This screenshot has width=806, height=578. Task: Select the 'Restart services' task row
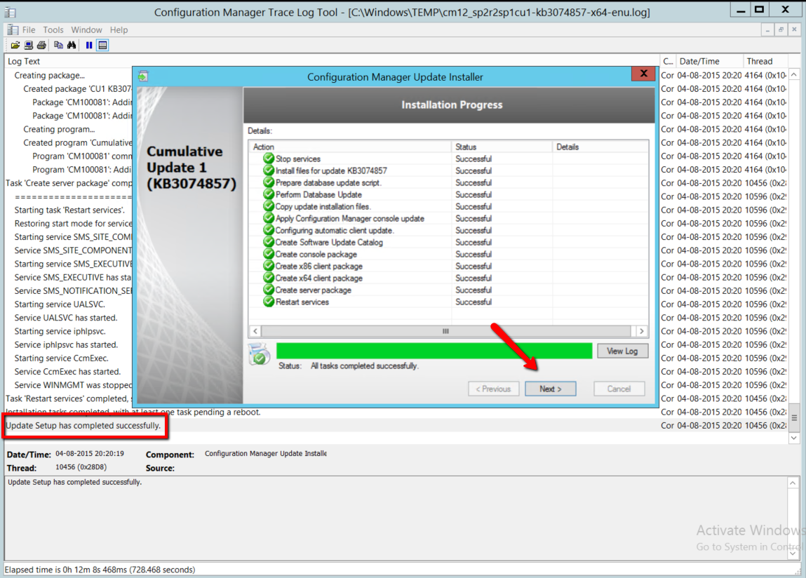(302, 302)
